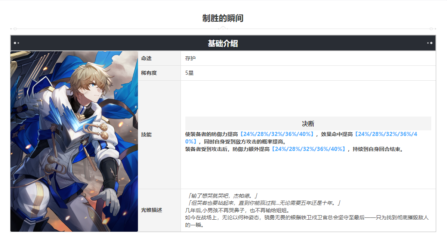Select the 存护 path value
This screenshot has height=235, width=447.
point(190,58)
